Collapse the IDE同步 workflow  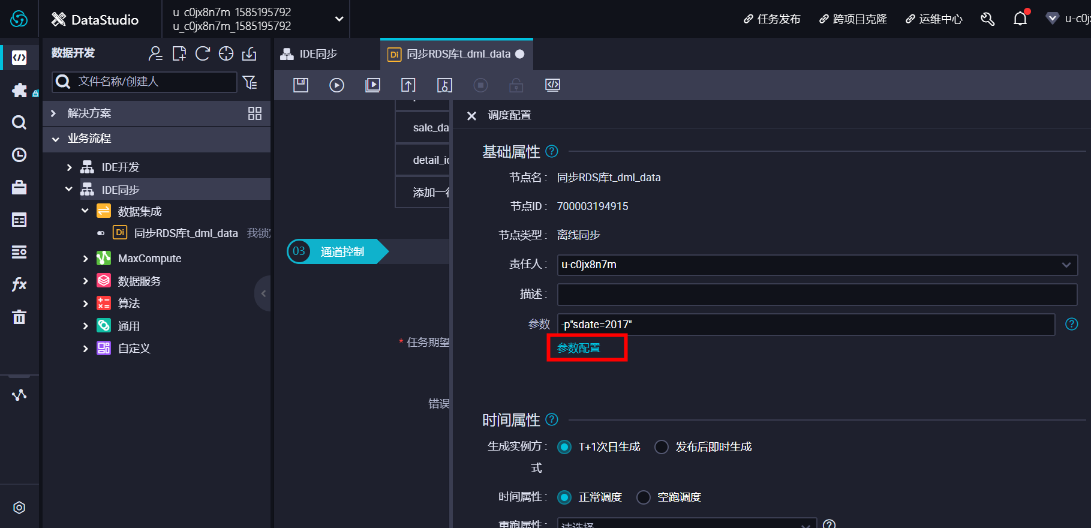coord(69,190)
